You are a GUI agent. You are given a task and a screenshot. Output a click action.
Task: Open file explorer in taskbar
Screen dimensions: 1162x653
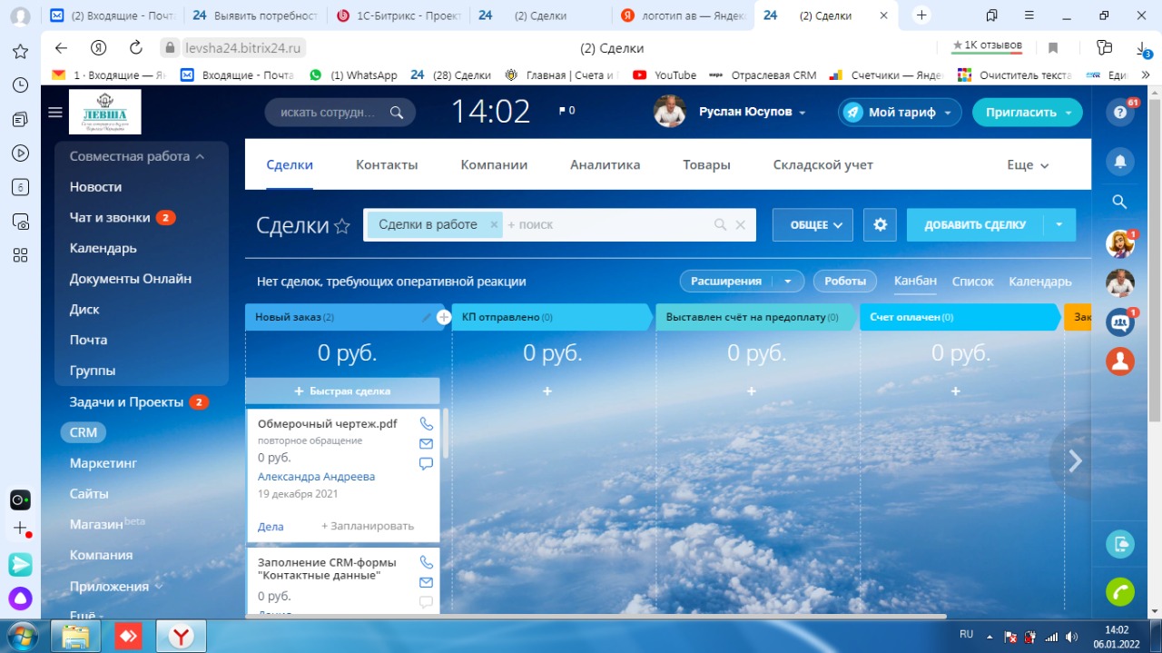pos(77,636)
